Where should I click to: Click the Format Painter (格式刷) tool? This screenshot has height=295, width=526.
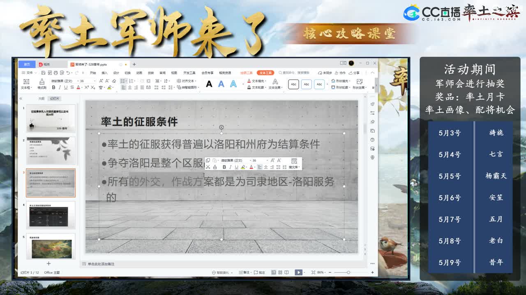coord(42,84)
